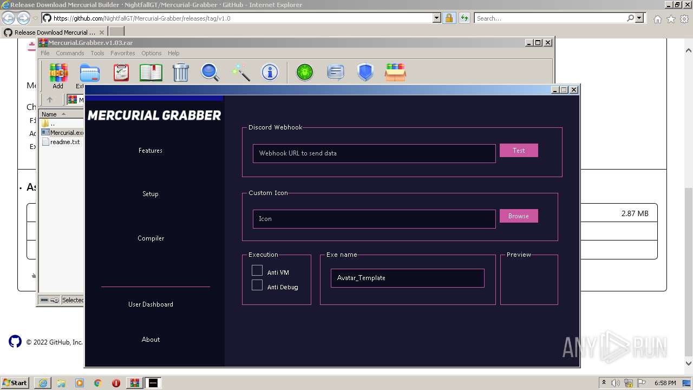Open Internet Explorer Favorites star
Screen dimensions: 693x390
tap(671, 18)
